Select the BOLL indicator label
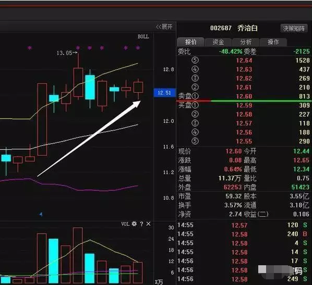312x285 pixels. [x=143, y=37]
